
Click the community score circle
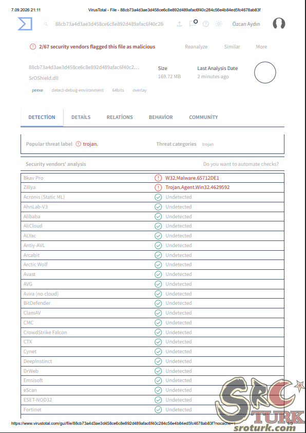tap(265, 73)
